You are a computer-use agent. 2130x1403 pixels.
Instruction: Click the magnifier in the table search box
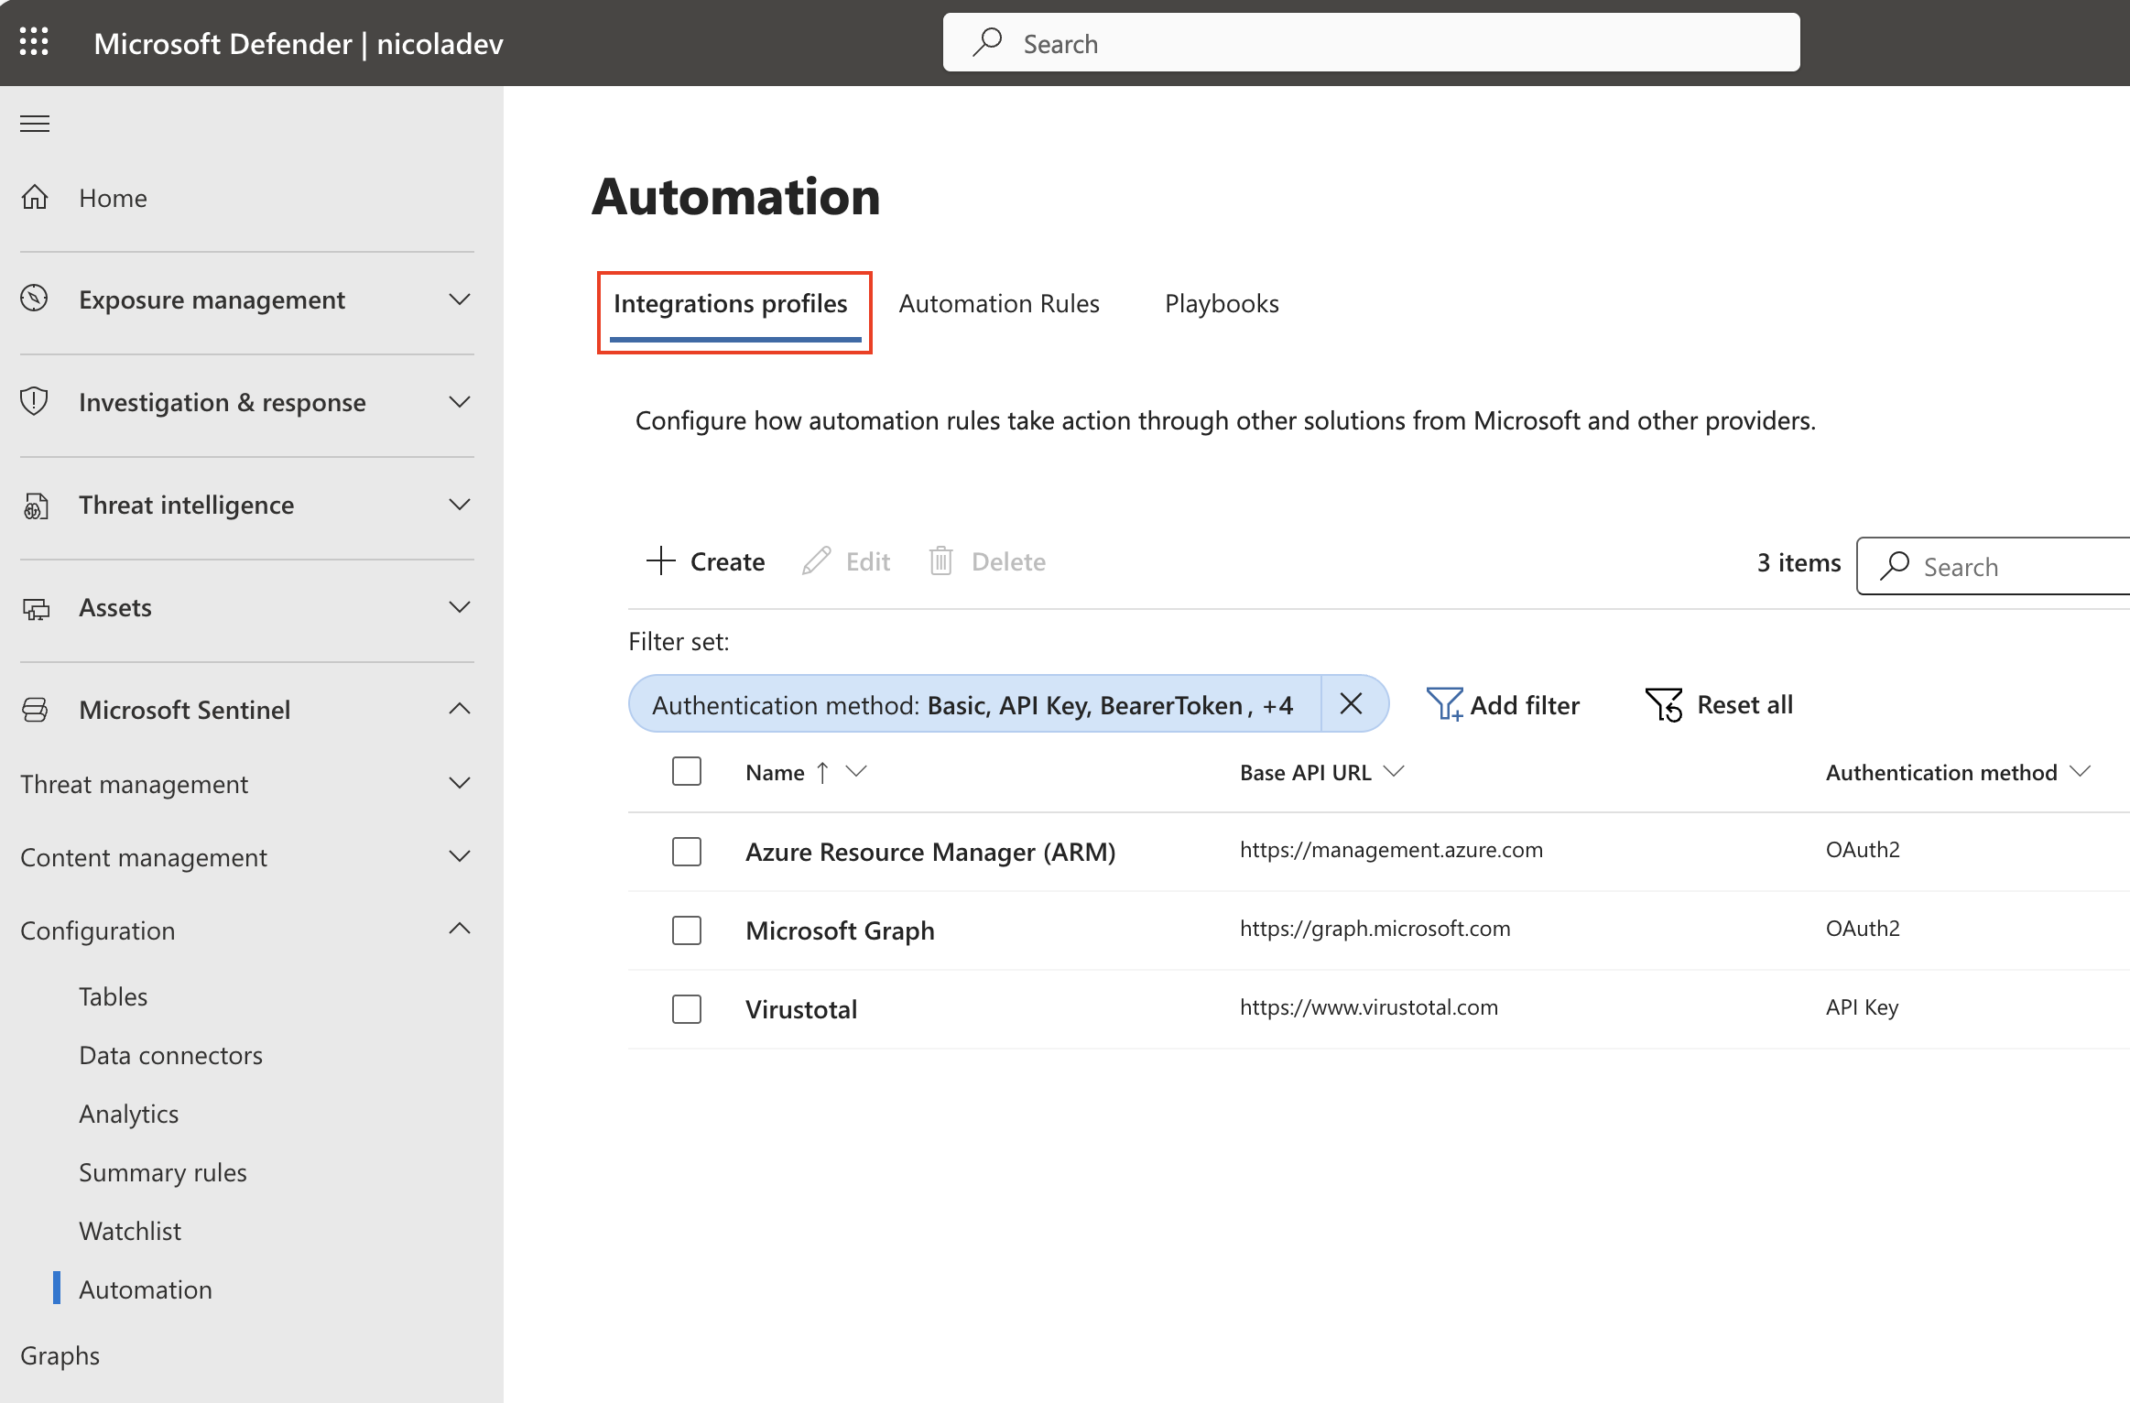(x=1894, y=565)
